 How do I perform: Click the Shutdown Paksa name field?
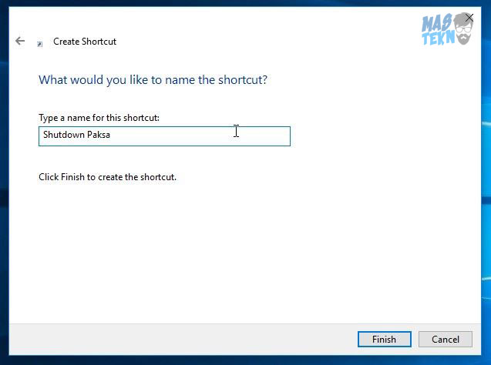click(x=164, y=136)
